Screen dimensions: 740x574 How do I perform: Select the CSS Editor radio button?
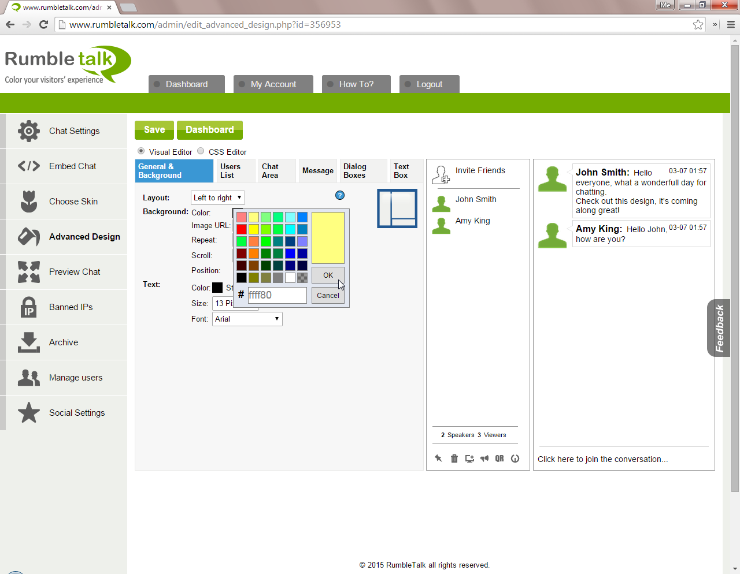201,151
